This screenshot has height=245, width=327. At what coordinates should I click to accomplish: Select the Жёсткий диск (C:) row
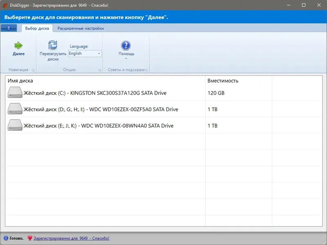coord(102,93)
